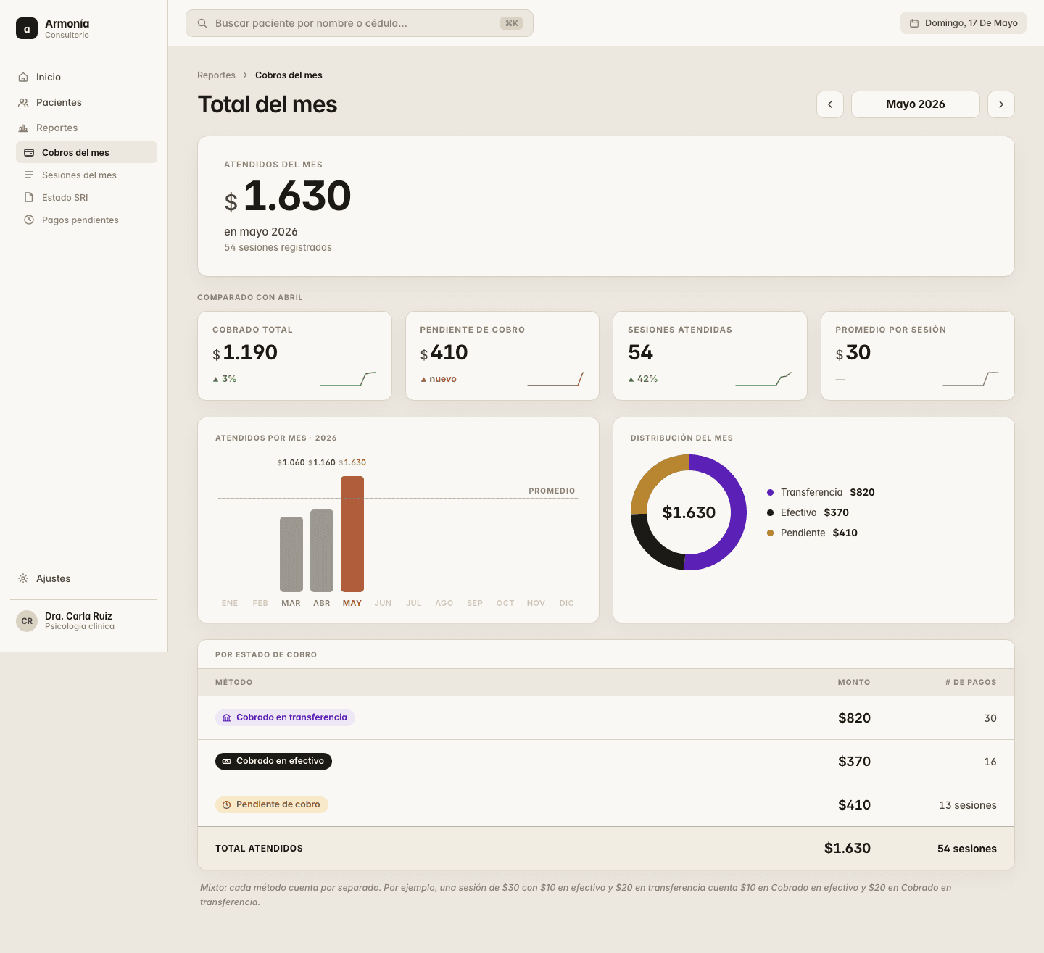This screenshot has height=953, width=1044.
Task: Click the Pendiente de cobro badge
Action: click(272, 804)
